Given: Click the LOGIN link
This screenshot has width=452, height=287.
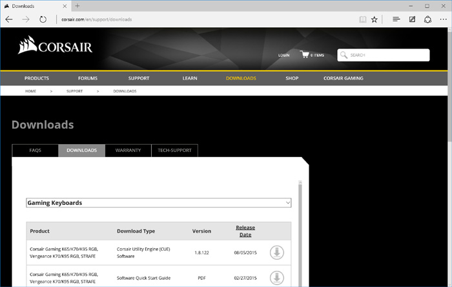Looking at the screenshot, I should (283, 55).
